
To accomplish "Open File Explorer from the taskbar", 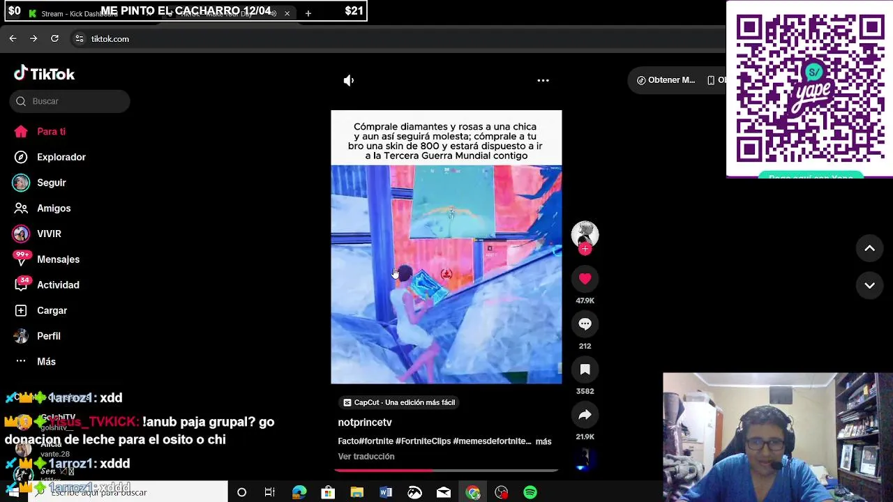I will [x=357, y=492].
